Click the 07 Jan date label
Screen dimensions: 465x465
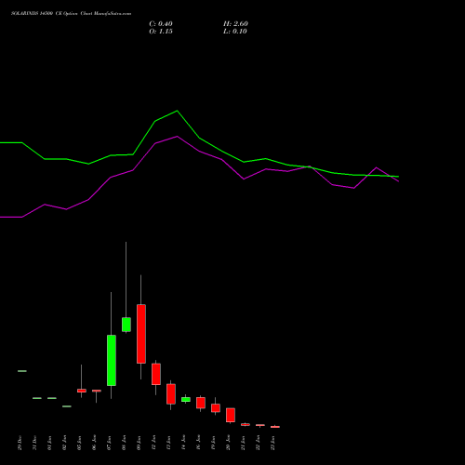(x=110, y=443)
